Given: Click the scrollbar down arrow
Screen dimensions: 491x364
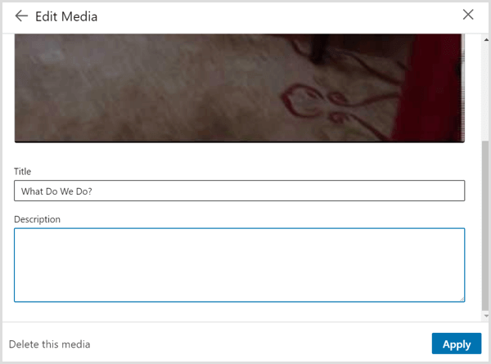Looking at the screenshot, I should coord(486,316).
